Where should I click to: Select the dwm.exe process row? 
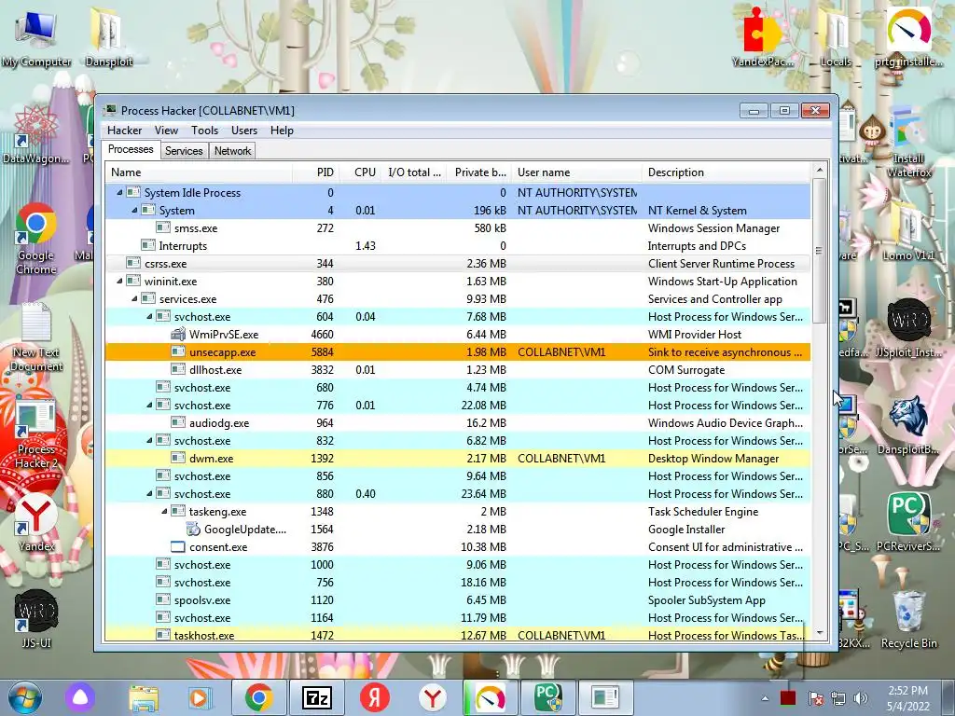click(x=458, y=459)
